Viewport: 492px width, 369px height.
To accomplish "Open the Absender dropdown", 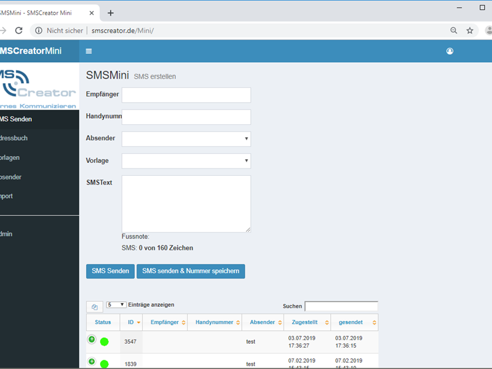I will point(186,139).
